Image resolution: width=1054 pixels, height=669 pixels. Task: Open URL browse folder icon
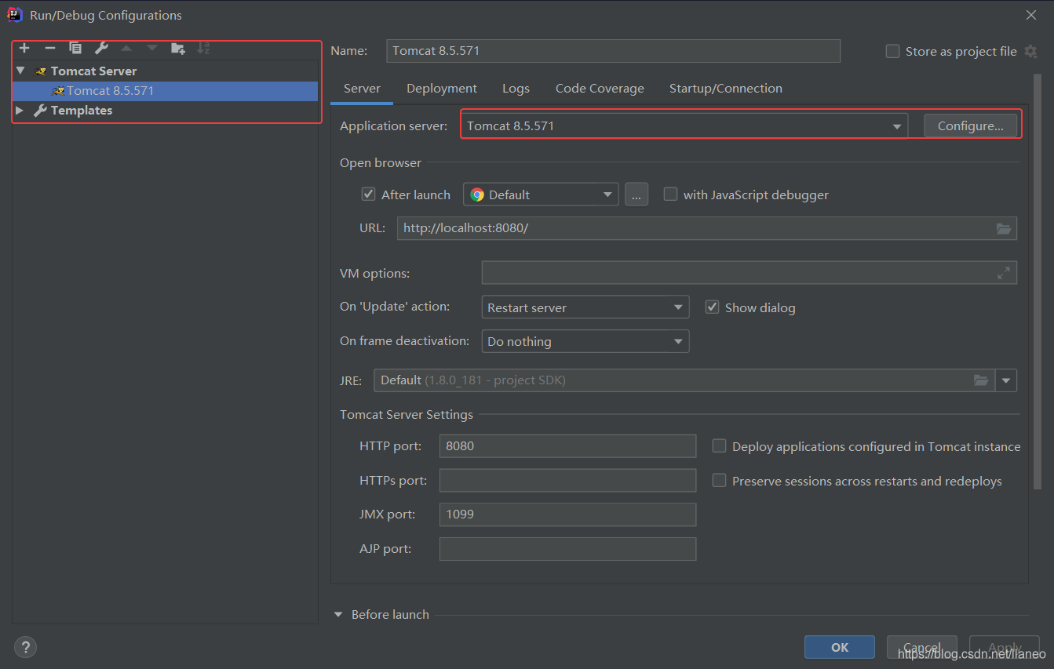pyautogui.click(x=1004, y=228)
